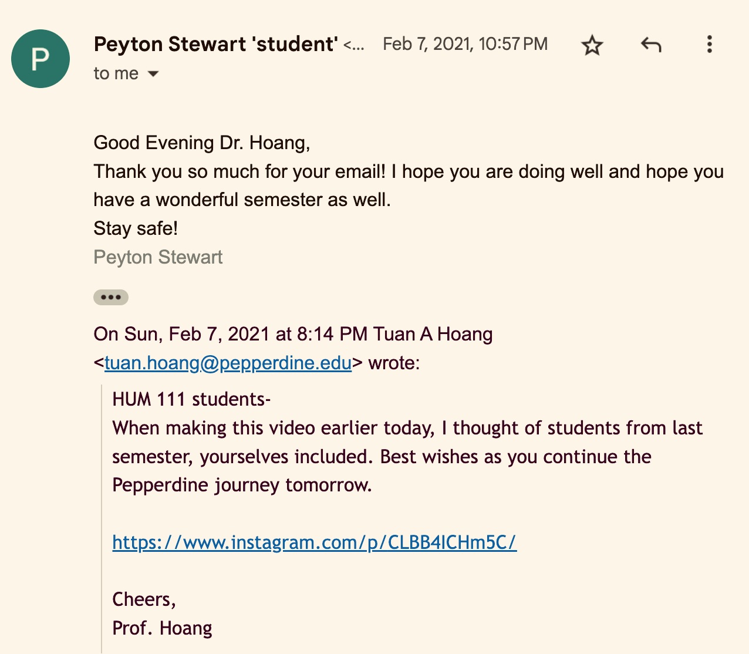Click the 'Cheers,' closing line
The image size is (749, 654).
(144, 599)
